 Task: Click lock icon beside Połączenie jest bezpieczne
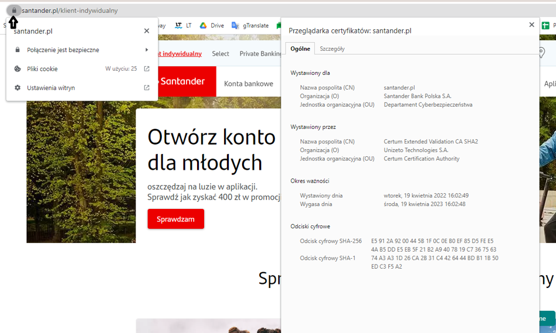coord(18,50)
